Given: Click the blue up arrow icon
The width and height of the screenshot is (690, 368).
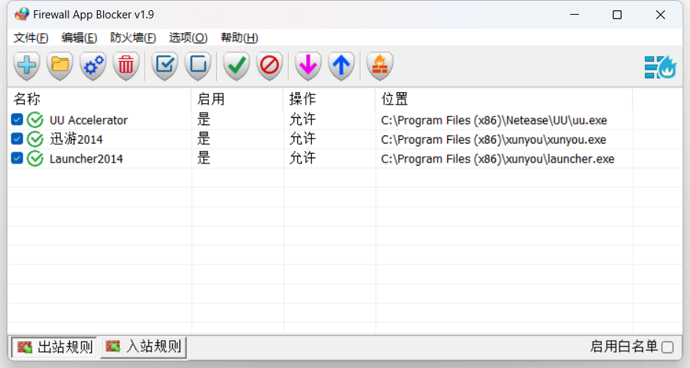Looking at the screenshot, I should [x=341, y=66].
